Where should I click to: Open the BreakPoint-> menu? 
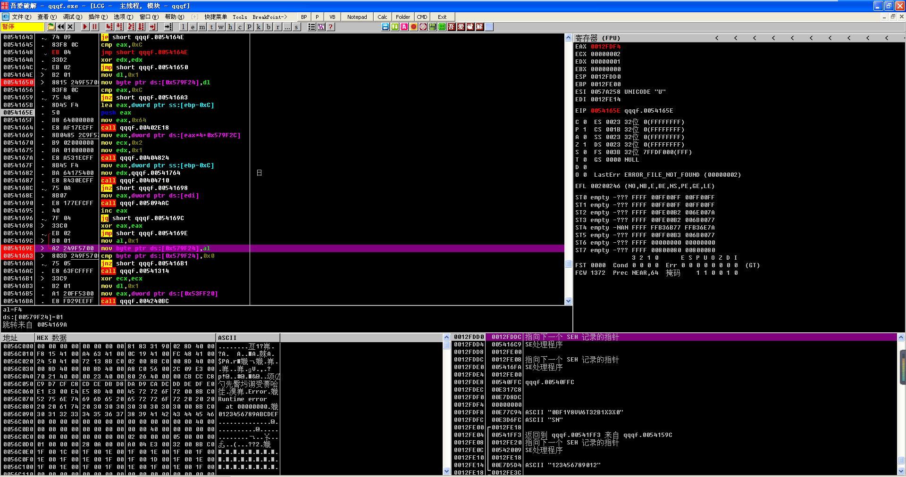[269, 17]
